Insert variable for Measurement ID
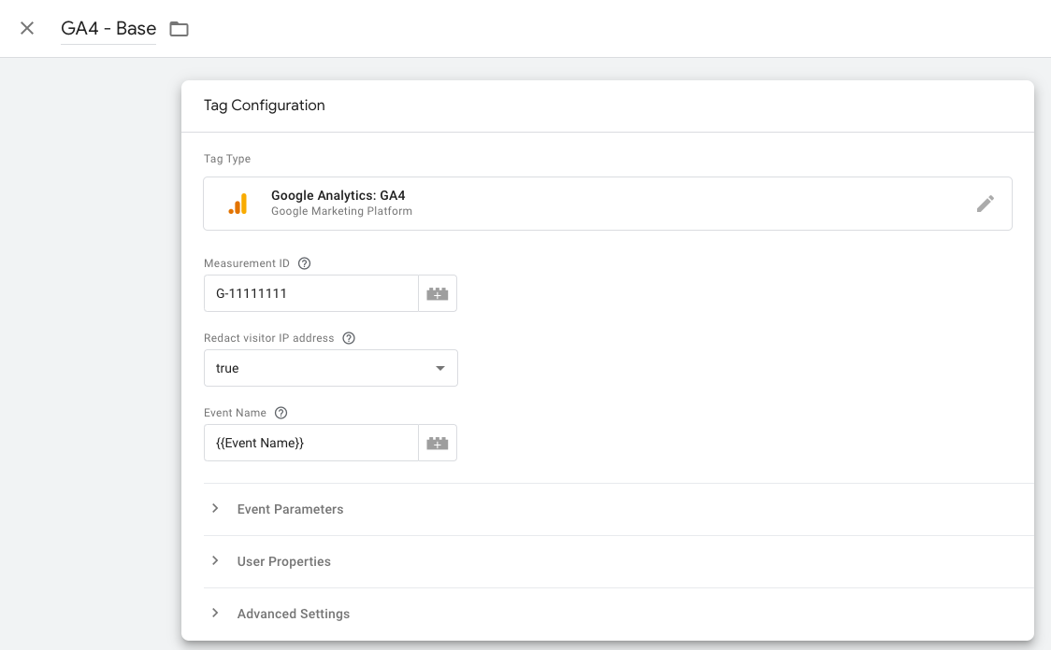The height and width of the screenshot is (650, 1051). pyautogui.click(x=438, y=293)
